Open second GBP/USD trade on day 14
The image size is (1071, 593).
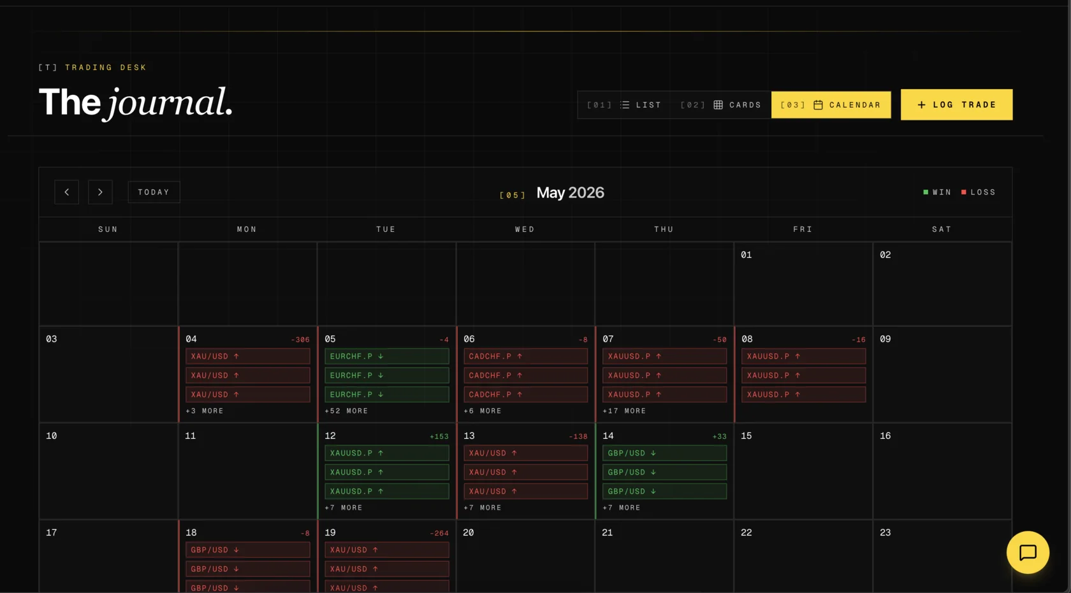tap(664, 473)
